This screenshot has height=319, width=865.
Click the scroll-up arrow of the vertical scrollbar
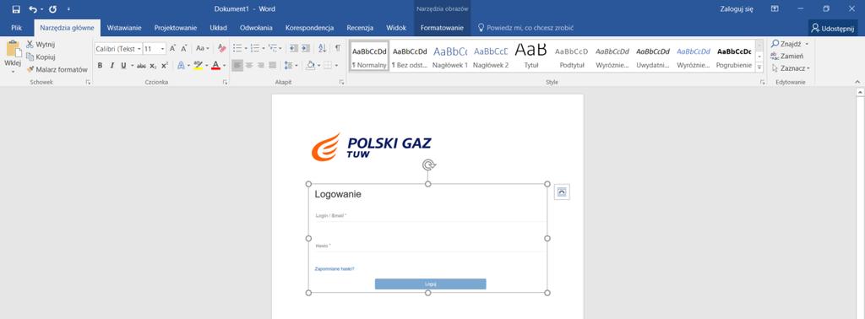[859, 91]
